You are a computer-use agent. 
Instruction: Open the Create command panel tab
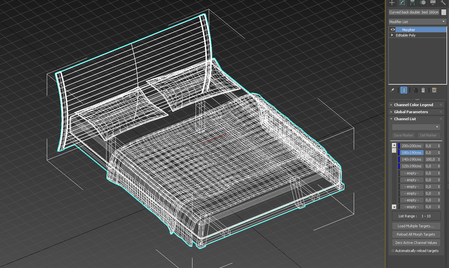point(392,3)
